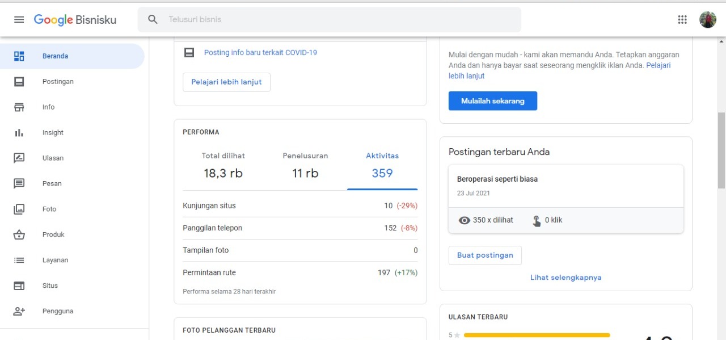Click the Kunjungan situs row
Viewport: 726px width, 340px height.
click(x=300, y=206)
